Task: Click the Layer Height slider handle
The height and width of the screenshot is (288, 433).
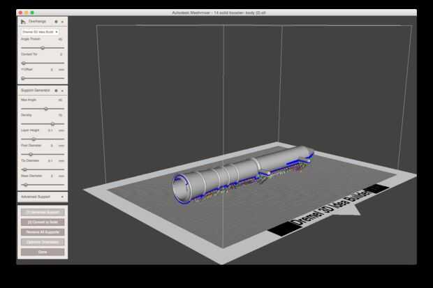Action: point(34,139)
